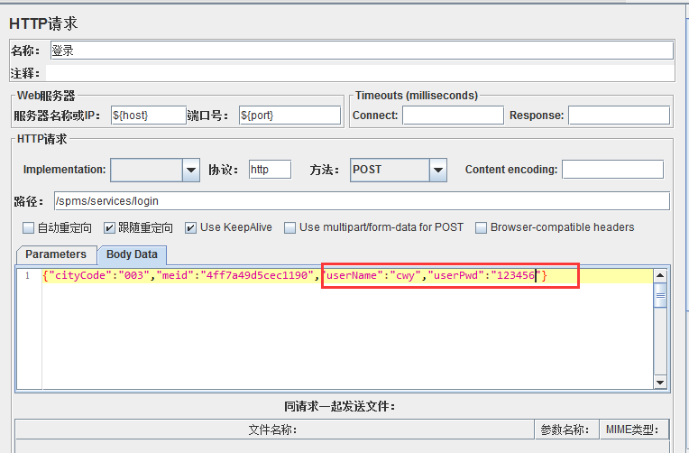
Task: Click line number 1 in the editor gutter
Action: click(x=27, y=276)
